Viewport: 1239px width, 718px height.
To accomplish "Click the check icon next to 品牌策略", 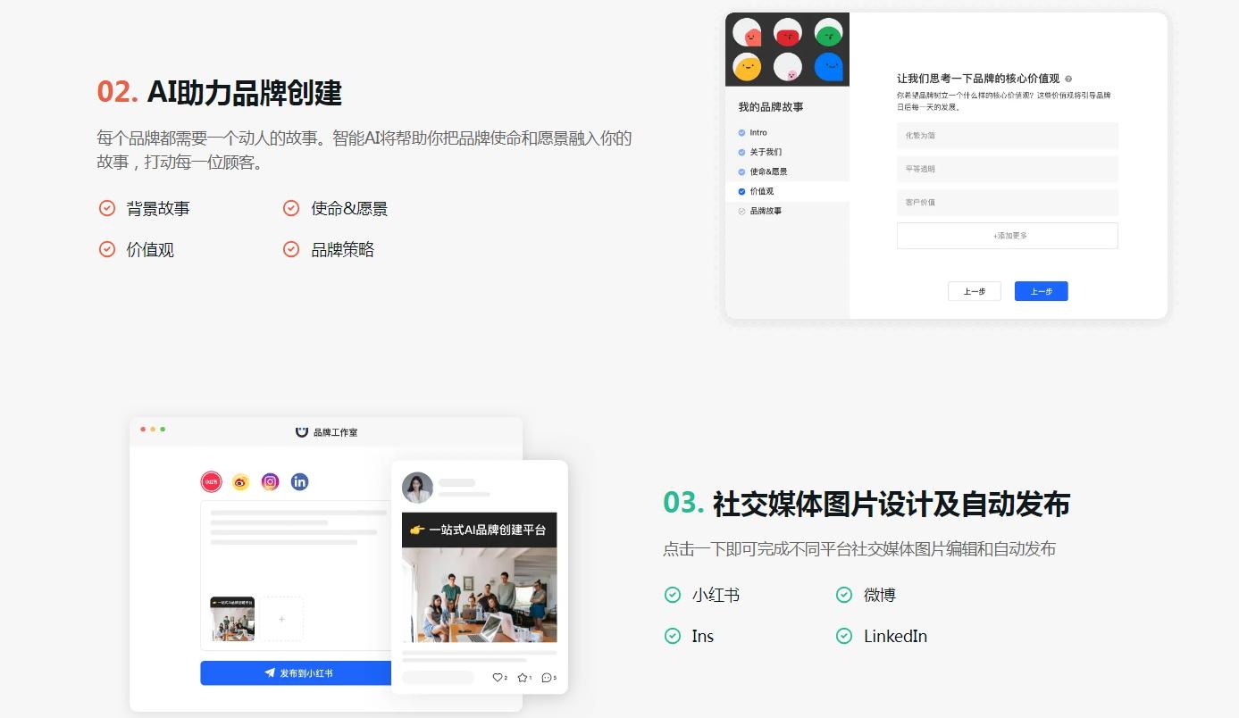I will click(x=291, y=249).
